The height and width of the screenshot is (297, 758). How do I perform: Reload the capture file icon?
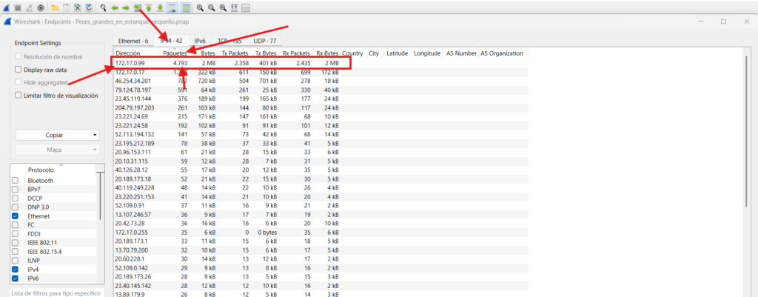pyautogui.click(x=88, y=7)
